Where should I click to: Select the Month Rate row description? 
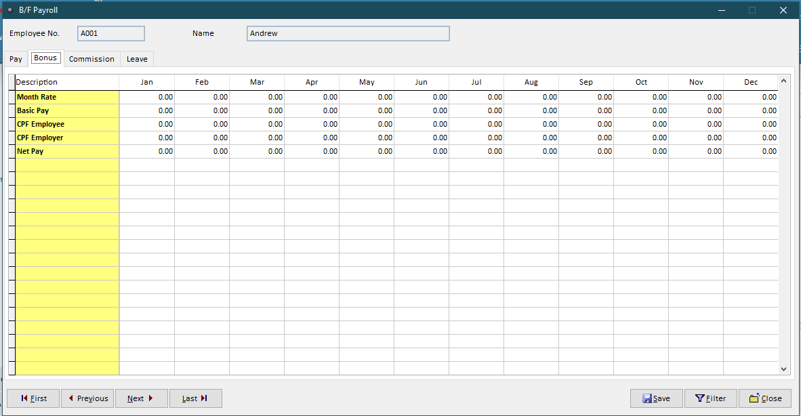click(x=67, y=97)
